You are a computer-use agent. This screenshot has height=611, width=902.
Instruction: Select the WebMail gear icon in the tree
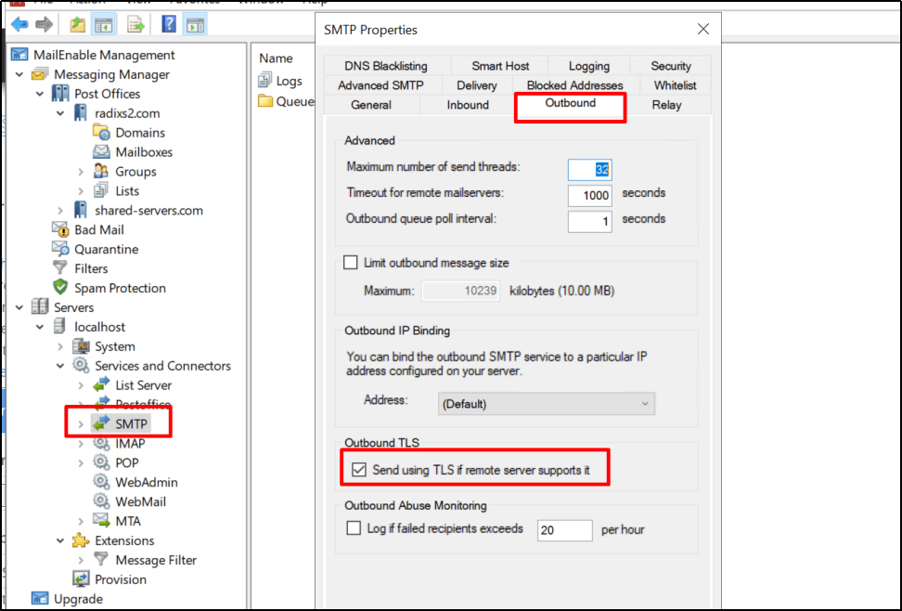(x=101, y=501)
